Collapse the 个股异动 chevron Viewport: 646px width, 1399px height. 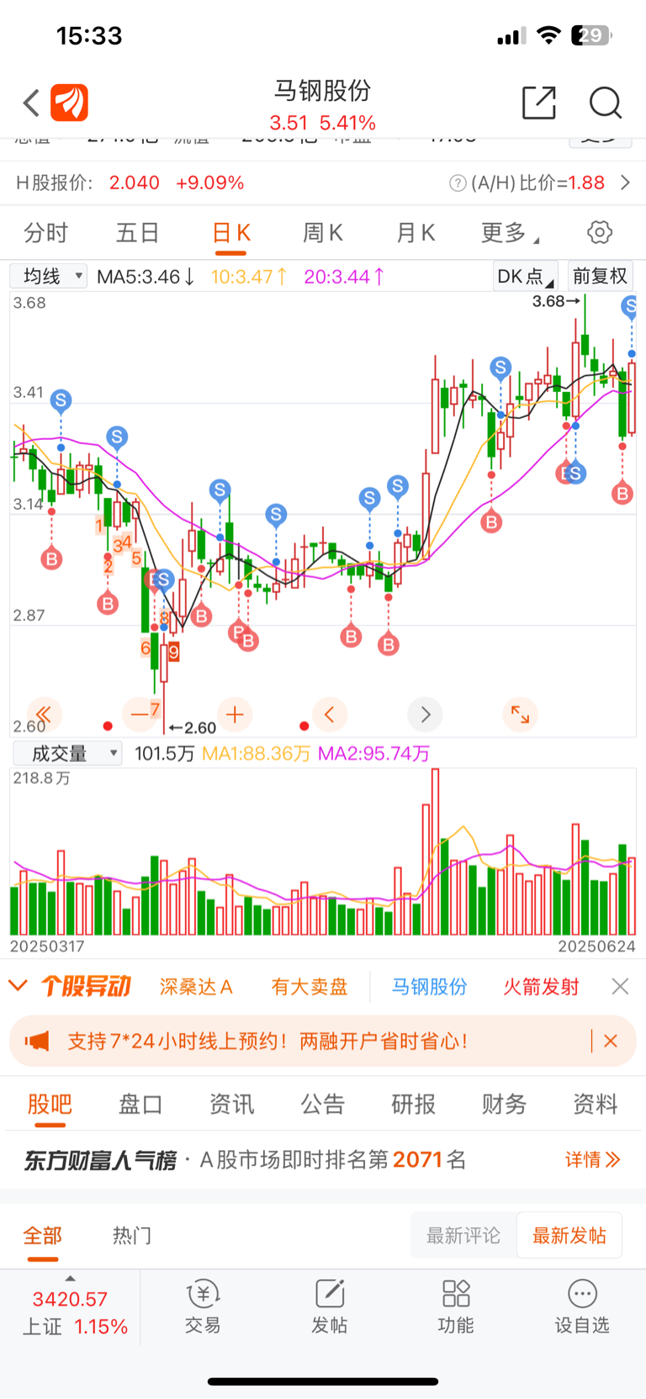pos(18,985)
